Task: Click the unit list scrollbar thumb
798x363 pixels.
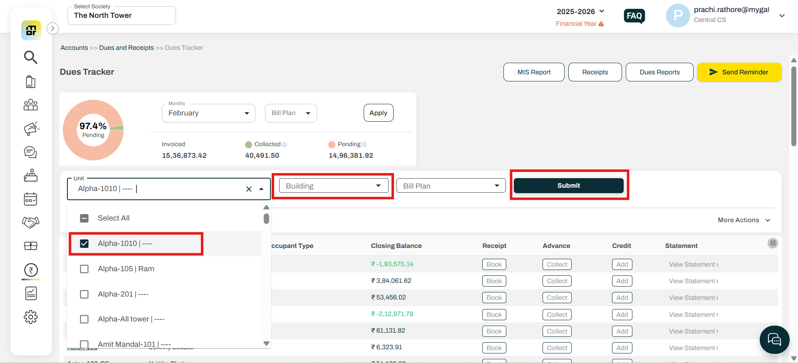Action: (266, 219)
